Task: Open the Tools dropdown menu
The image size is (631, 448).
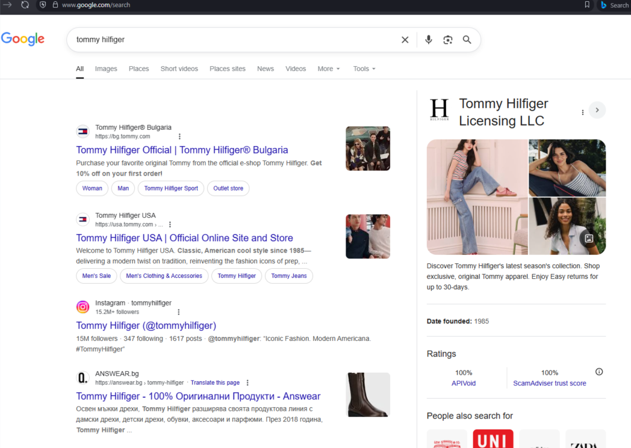Action: click(x=364, y=69)
